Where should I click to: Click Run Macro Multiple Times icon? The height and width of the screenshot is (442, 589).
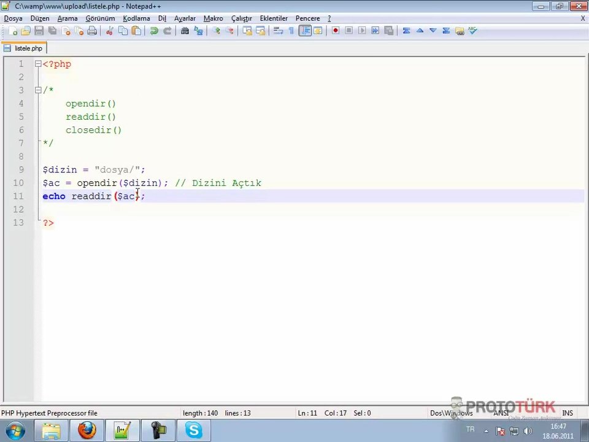[x=375, y=31]
